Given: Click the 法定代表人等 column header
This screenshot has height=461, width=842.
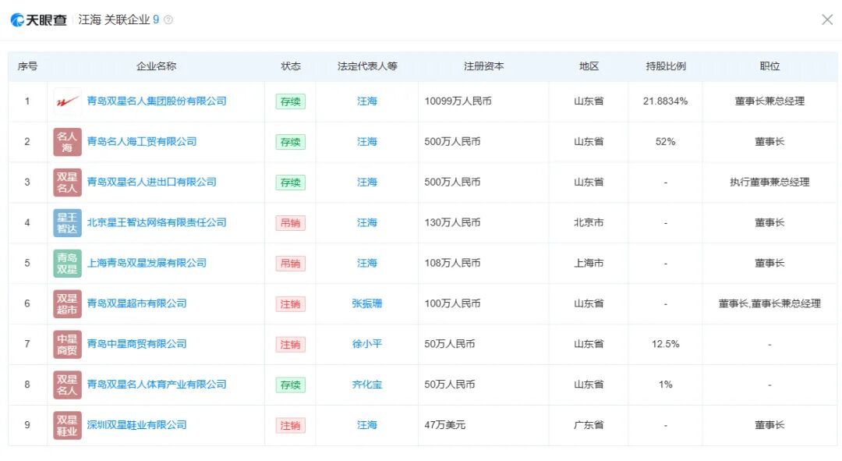Looking at the screenshot, I should [x=367, y=66].
